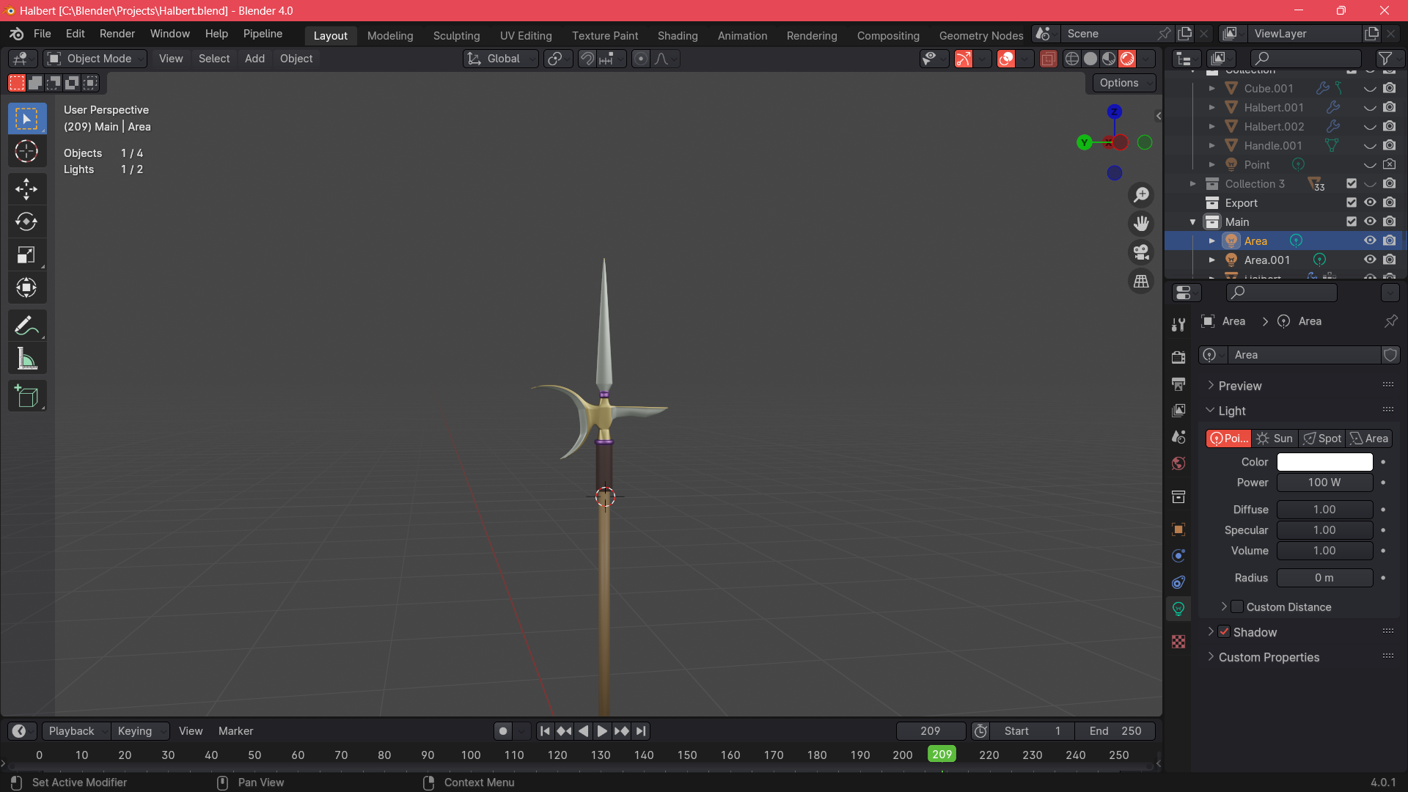Open the Render properties tab
Screen dimensions: 1408x792
click(1178, 357)
